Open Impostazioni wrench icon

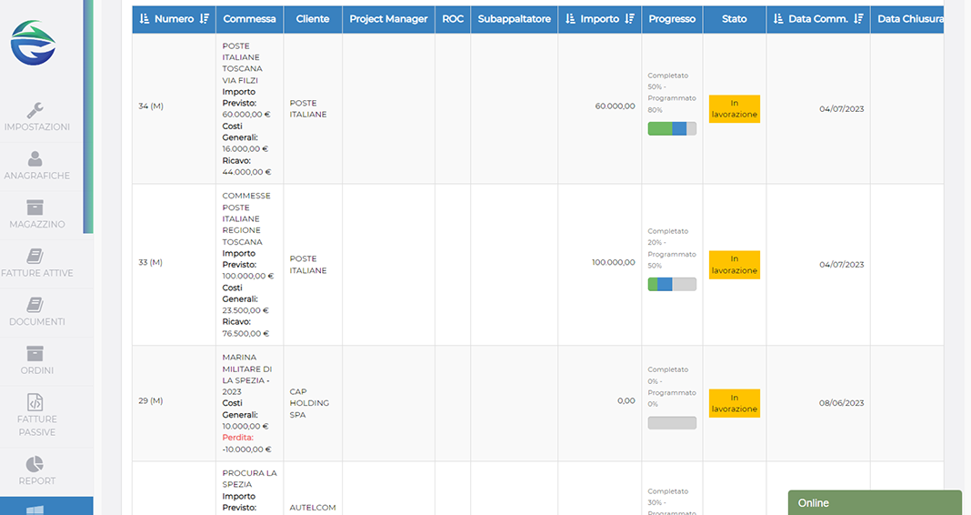[x=35, y=110]
